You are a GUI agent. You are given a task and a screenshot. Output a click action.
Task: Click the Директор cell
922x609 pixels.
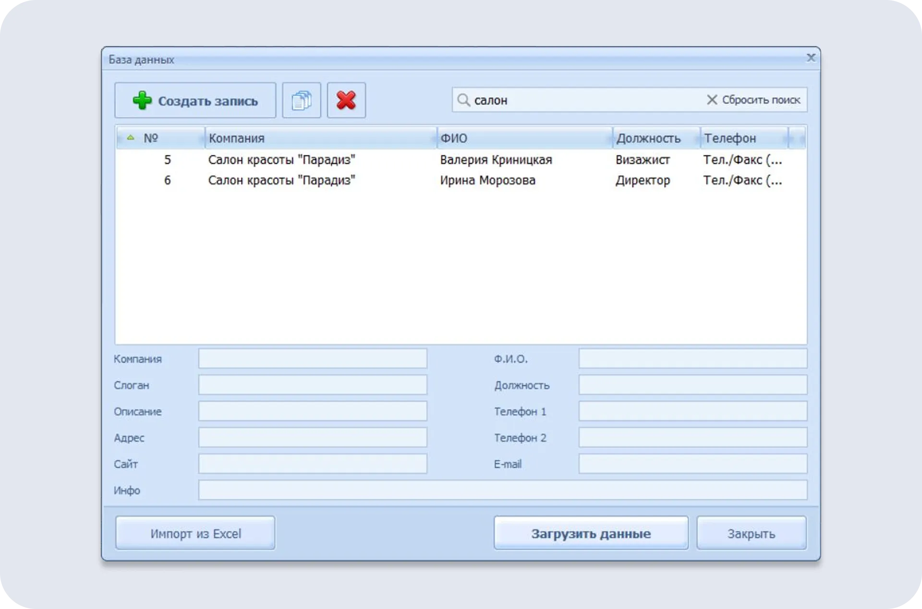point(643,180)
